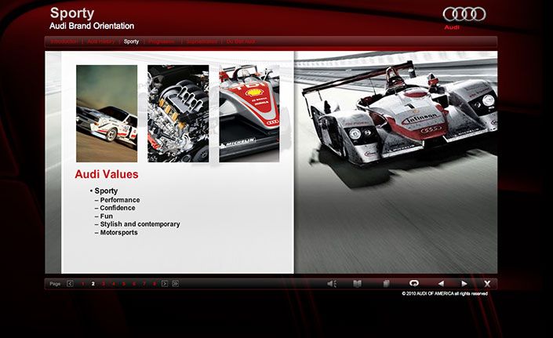Open the Audi History tab
The width and height of the screenshot is (553, 338).
point(101,42)
